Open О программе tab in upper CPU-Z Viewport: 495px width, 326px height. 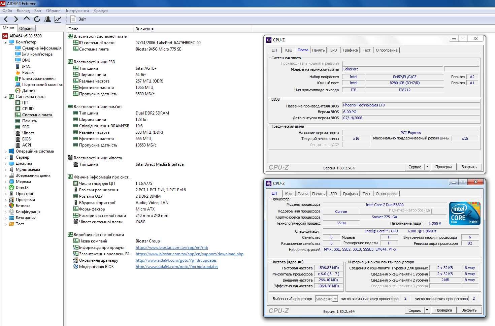point(387,50)
